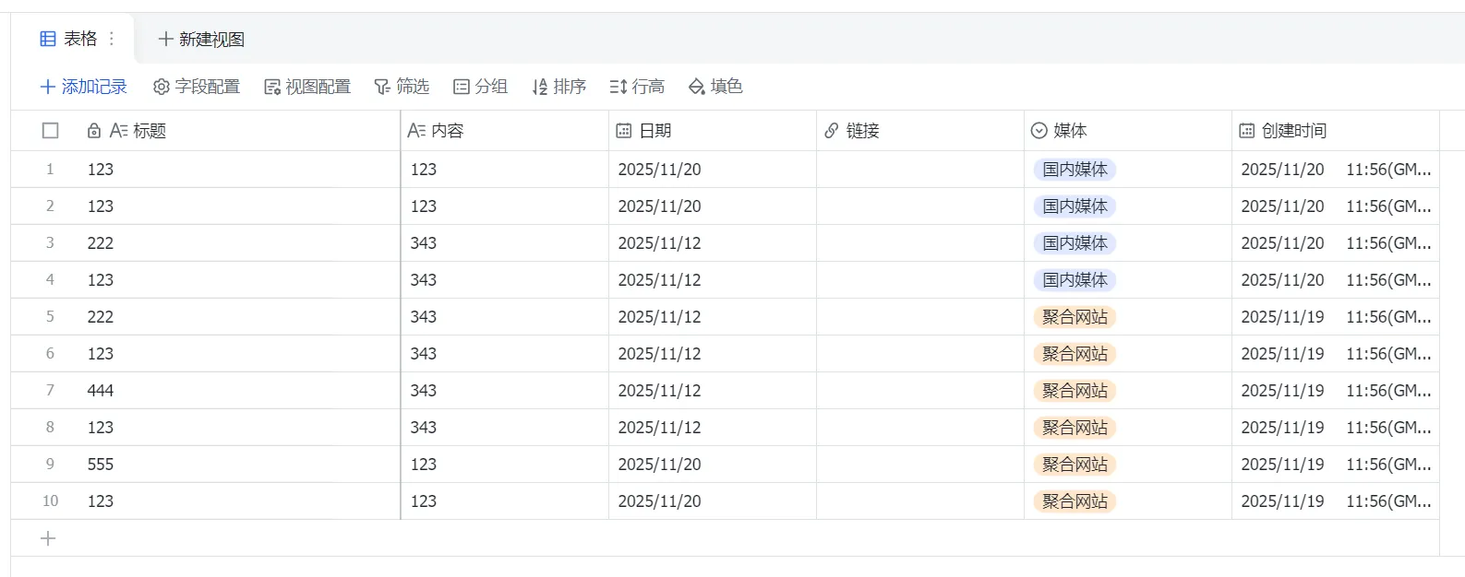This screenshot has height=577, width=1465.
Task: Click the link icon in 链接 header
Action: click(831, 131)
